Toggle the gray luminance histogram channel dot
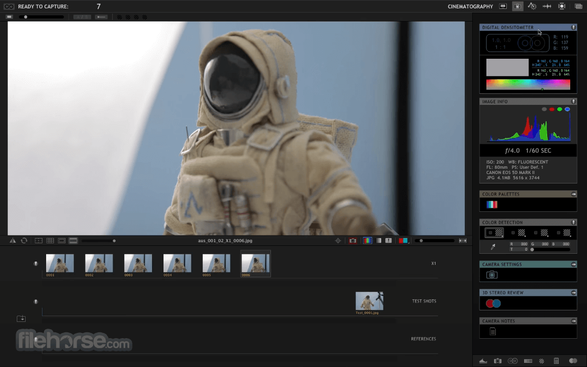Screen dimensions: 587x367 point(545,110)
